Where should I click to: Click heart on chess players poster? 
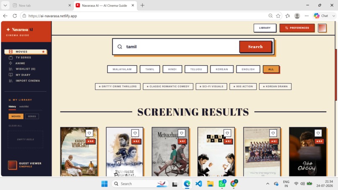click(x=227, y=133)
